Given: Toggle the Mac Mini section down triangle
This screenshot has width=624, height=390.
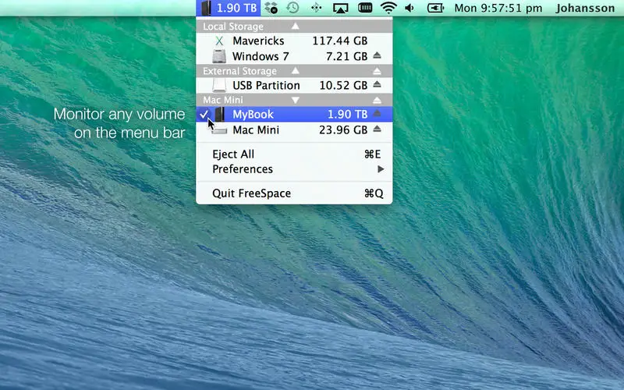Looking at the screenshot, I should pos(295,100).
